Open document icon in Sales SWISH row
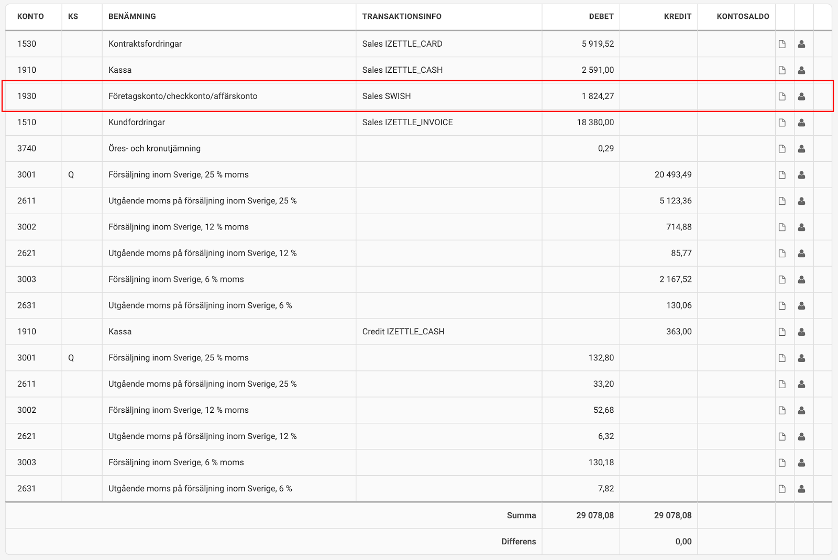 point(782,96)
